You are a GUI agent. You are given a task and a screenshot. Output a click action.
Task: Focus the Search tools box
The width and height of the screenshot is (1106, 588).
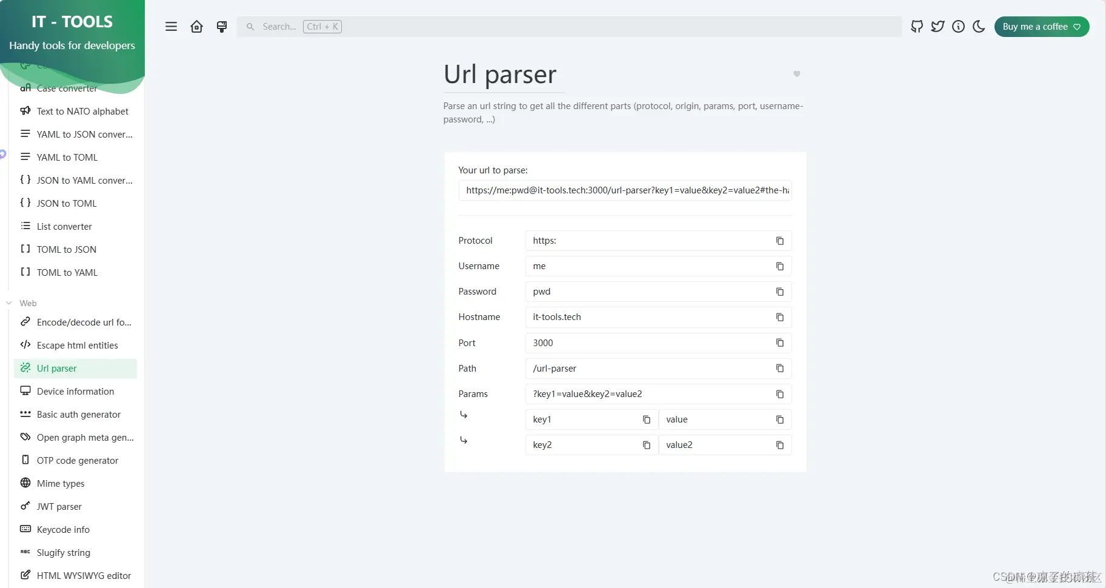569,27
